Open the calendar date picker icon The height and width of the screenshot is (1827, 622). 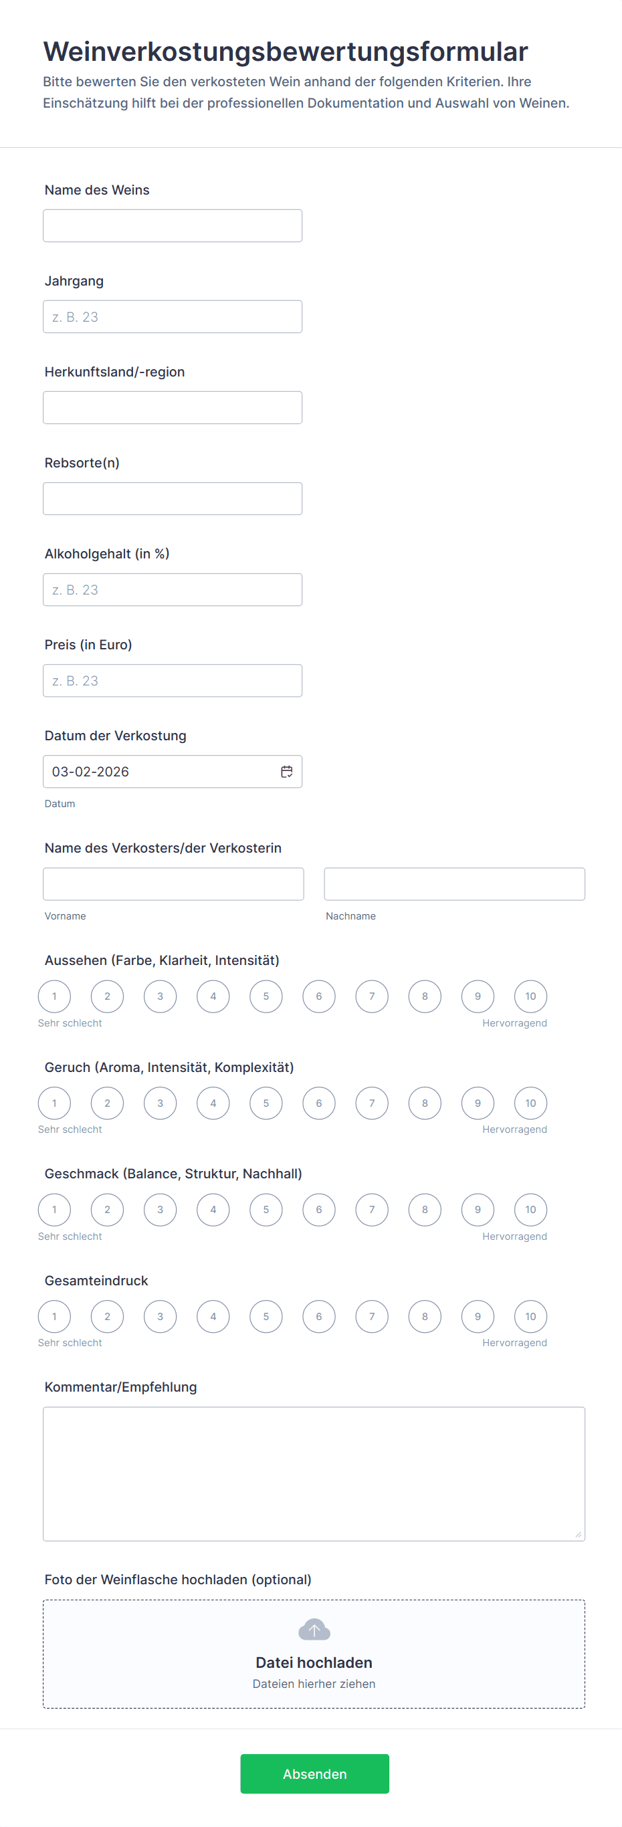tap(286, 772)
